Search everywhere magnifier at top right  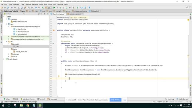[x=187, y=7]
